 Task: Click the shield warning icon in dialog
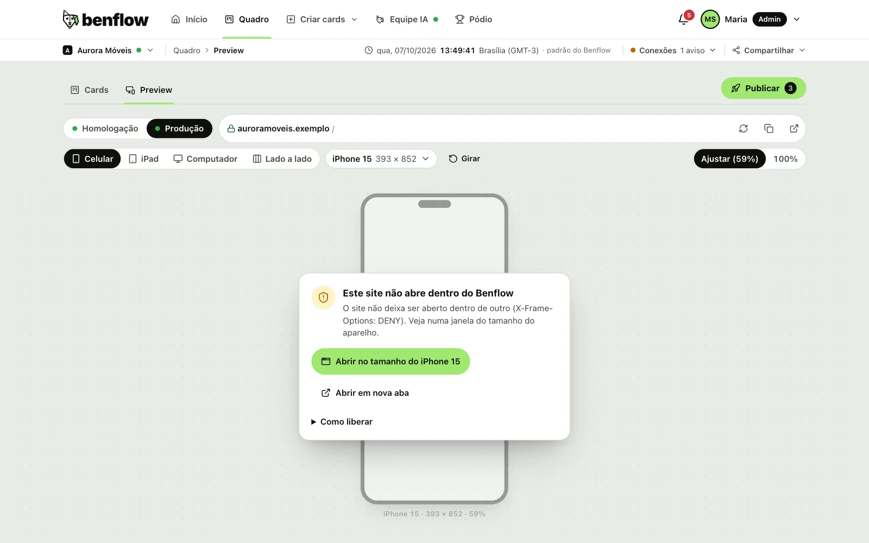coord(323,298)
